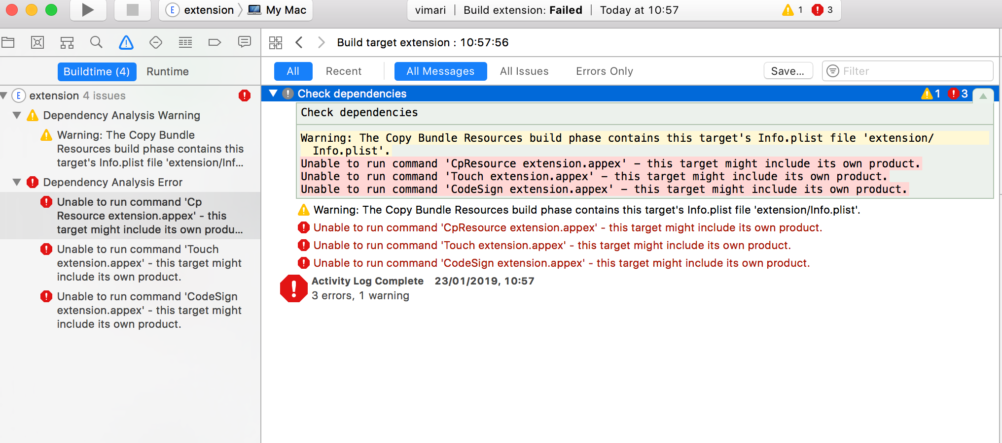This screenshot has width=1002, height=443.
Task: Click the Save... button
Action: [x=787, y=70]
